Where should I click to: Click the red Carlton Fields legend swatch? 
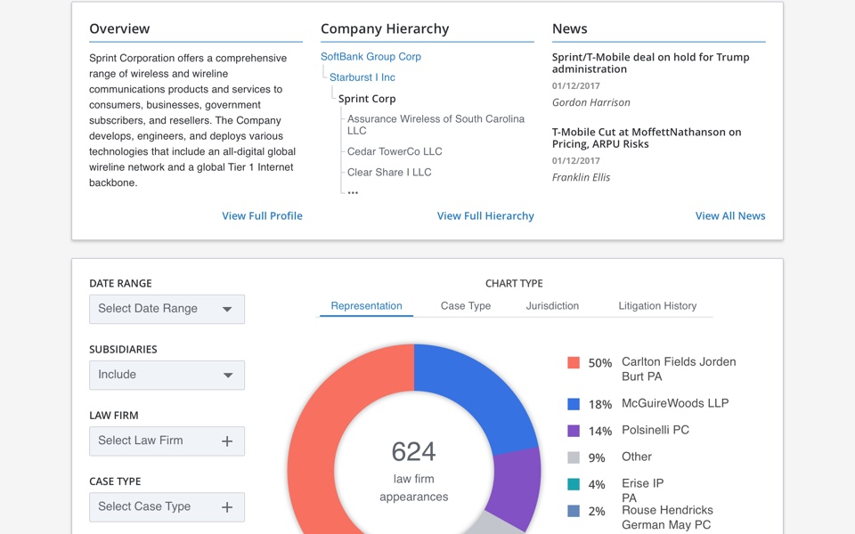click(574, 363)
